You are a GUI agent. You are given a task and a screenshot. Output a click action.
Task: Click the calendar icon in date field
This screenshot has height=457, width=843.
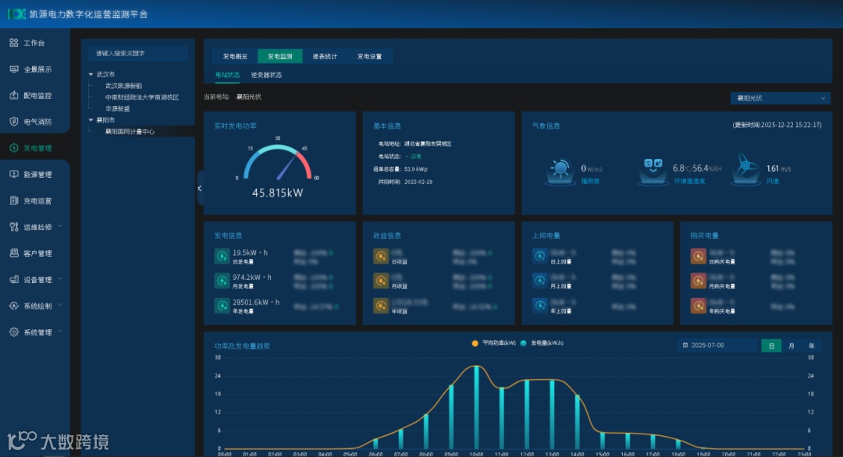coord(685,345)
